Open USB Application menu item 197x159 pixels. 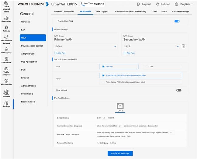click(x=29, y=62)
